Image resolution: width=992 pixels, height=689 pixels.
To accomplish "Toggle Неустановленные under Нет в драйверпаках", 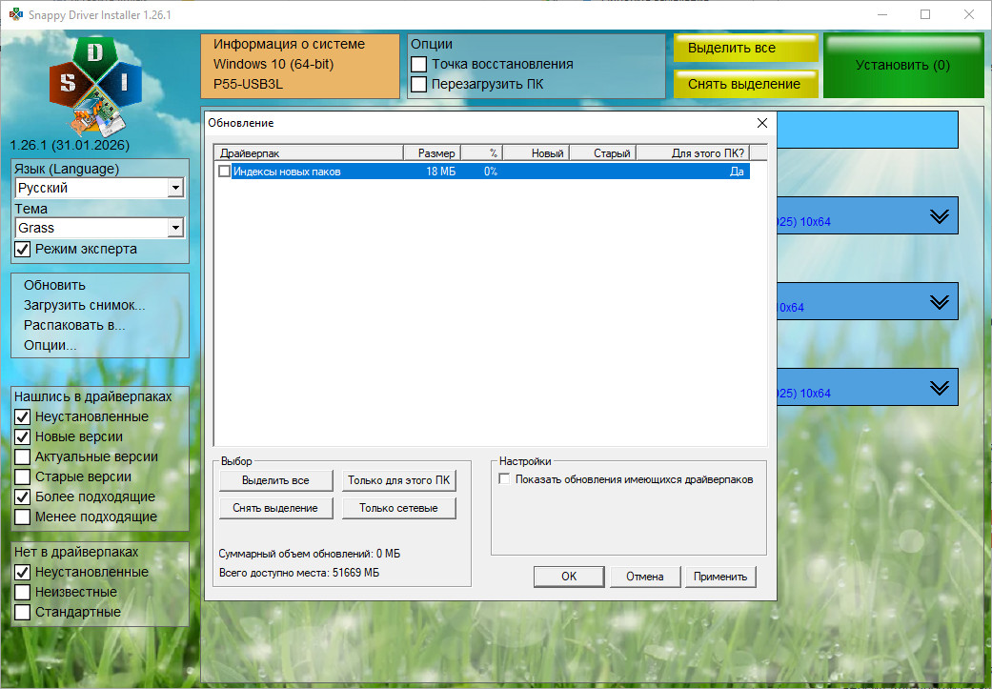I will (x=23, y=572).
